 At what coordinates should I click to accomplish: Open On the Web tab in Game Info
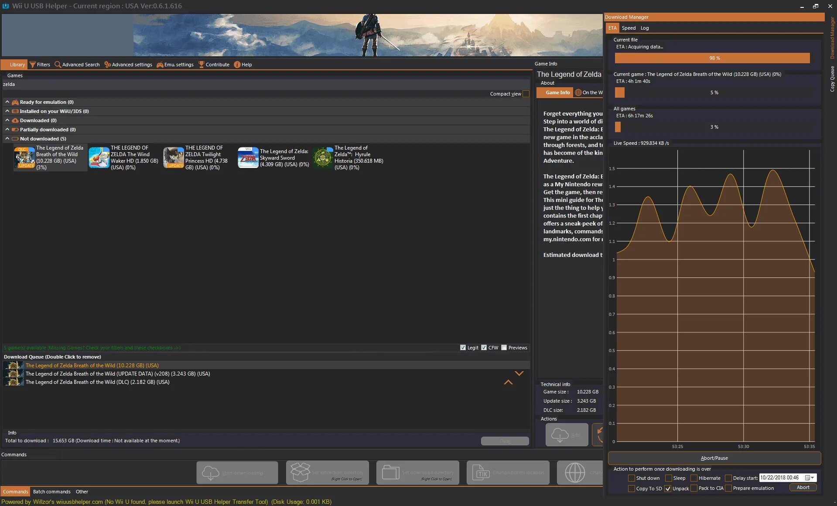tap(589, 92)
